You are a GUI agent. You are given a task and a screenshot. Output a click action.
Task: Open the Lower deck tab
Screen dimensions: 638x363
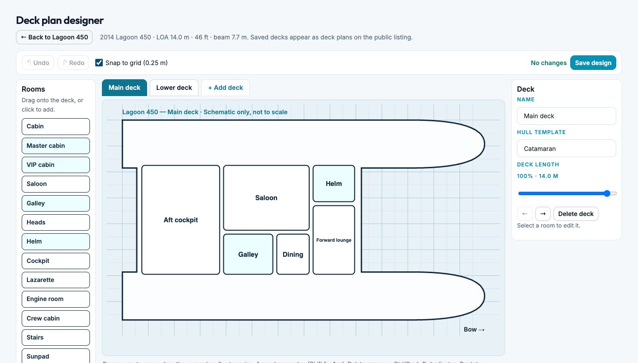(x=174, y=88)
